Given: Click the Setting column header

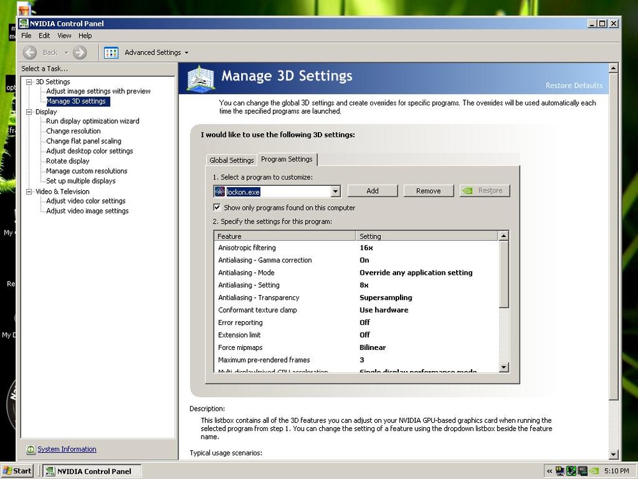Looking at the screenshot, I should (x=427, y=236).
